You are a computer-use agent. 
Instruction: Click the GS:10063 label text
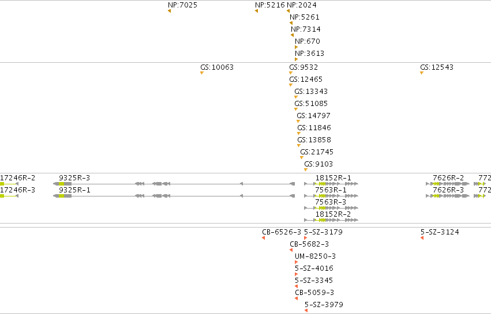(217, 67)
